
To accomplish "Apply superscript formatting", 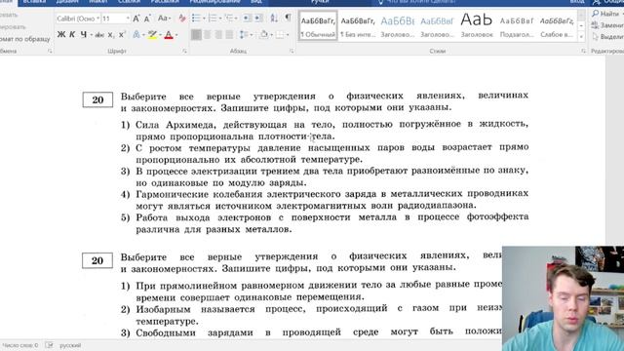I will pos(122,35).
